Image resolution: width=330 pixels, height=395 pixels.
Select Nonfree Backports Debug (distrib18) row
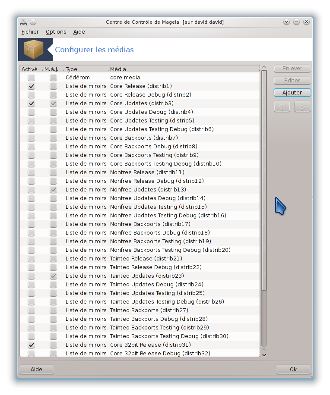140,233
